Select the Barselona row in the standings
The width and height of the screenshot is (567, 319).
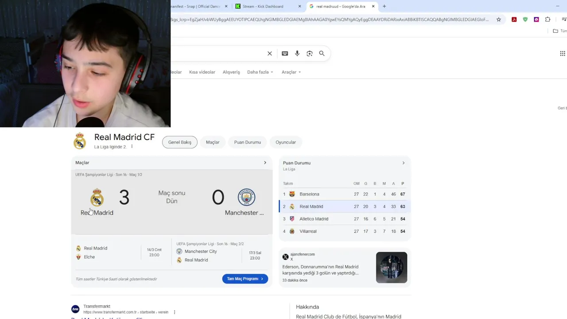click(x=344, y=194)
